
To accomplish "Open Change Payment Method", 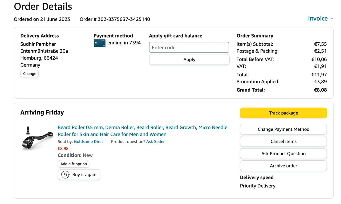I will point(283,129).
